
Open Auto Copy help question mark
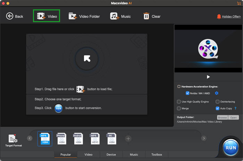(235, 108)
